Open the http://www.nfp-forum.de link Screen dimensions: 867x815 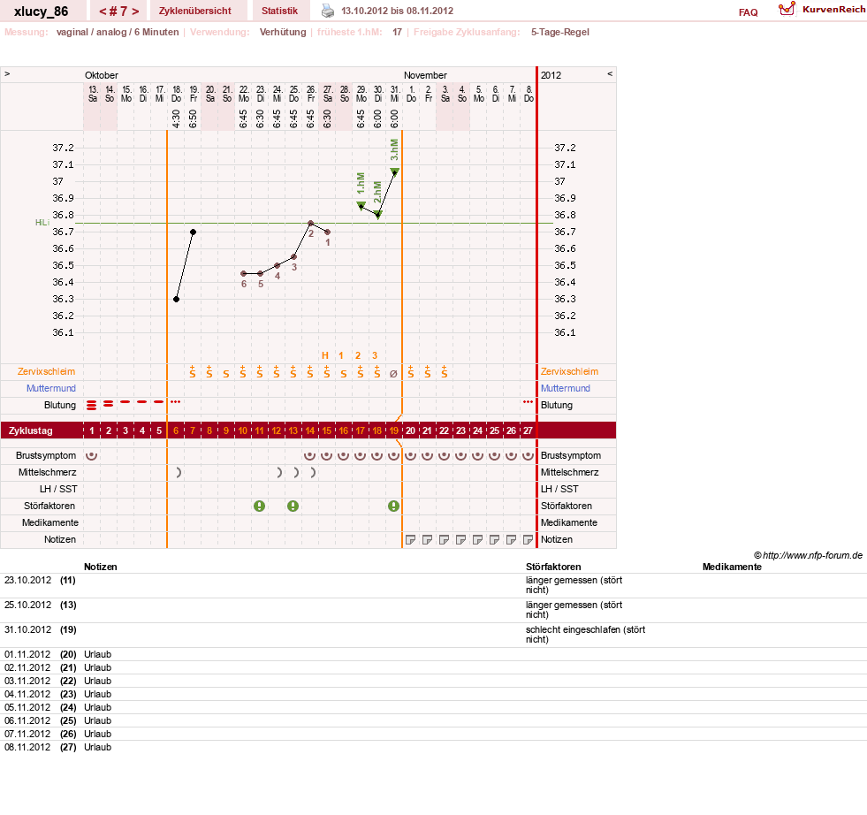point(812,555)
